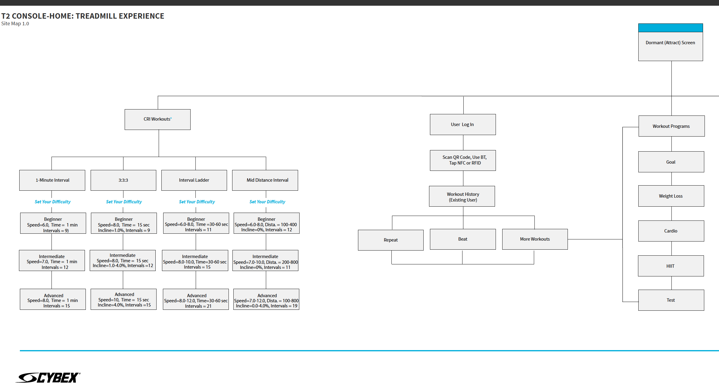Expand the Interval Ladder difficulty options
This screenshot has height=385, width=719.
[x=197, y=202]
